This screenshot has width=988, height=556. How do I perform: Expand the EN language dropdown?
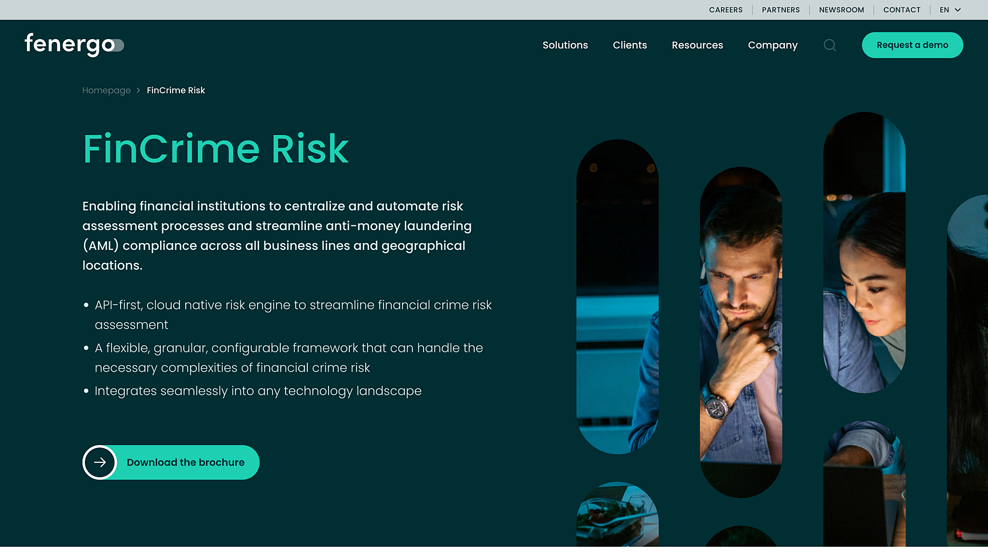950,10
